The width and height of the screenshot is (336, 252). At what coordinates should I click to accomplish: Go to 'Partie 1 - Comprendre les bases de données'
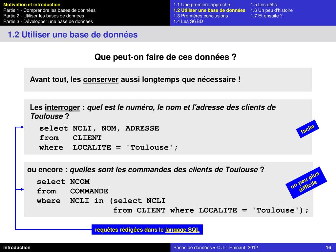49,10
